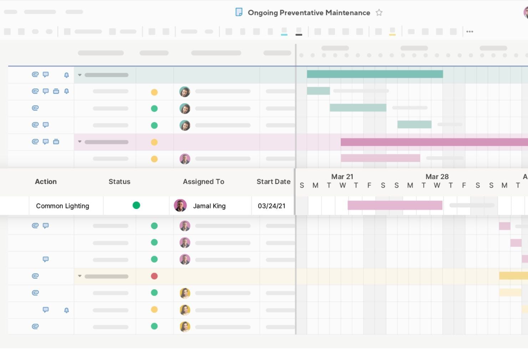Select the Status column header

(119, 182)
